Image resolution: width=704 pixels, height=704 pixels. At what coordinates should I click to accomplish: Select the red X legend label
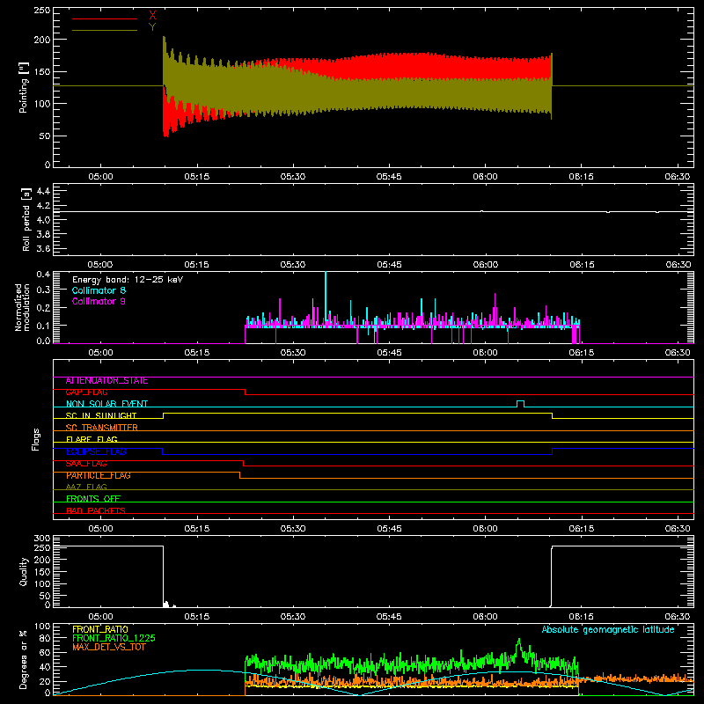tap(152, 16)
